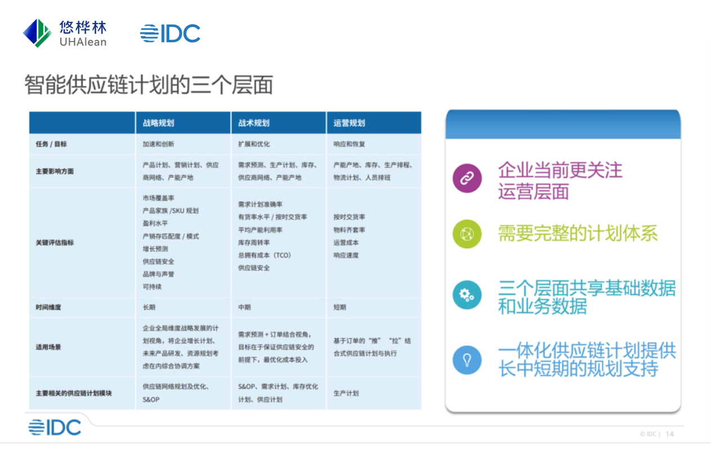Select the 战略规划 column header

pyautogui.click(x=158, y=123)
